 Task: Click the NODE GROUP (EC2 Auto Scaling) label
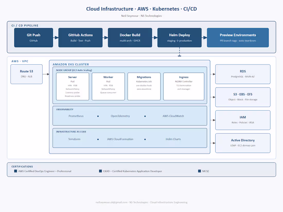click(x=74, y=70)
